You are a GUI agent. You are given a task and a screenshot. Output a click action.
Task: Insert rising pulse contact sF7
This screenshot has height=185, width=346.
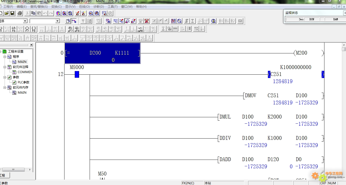70,29
